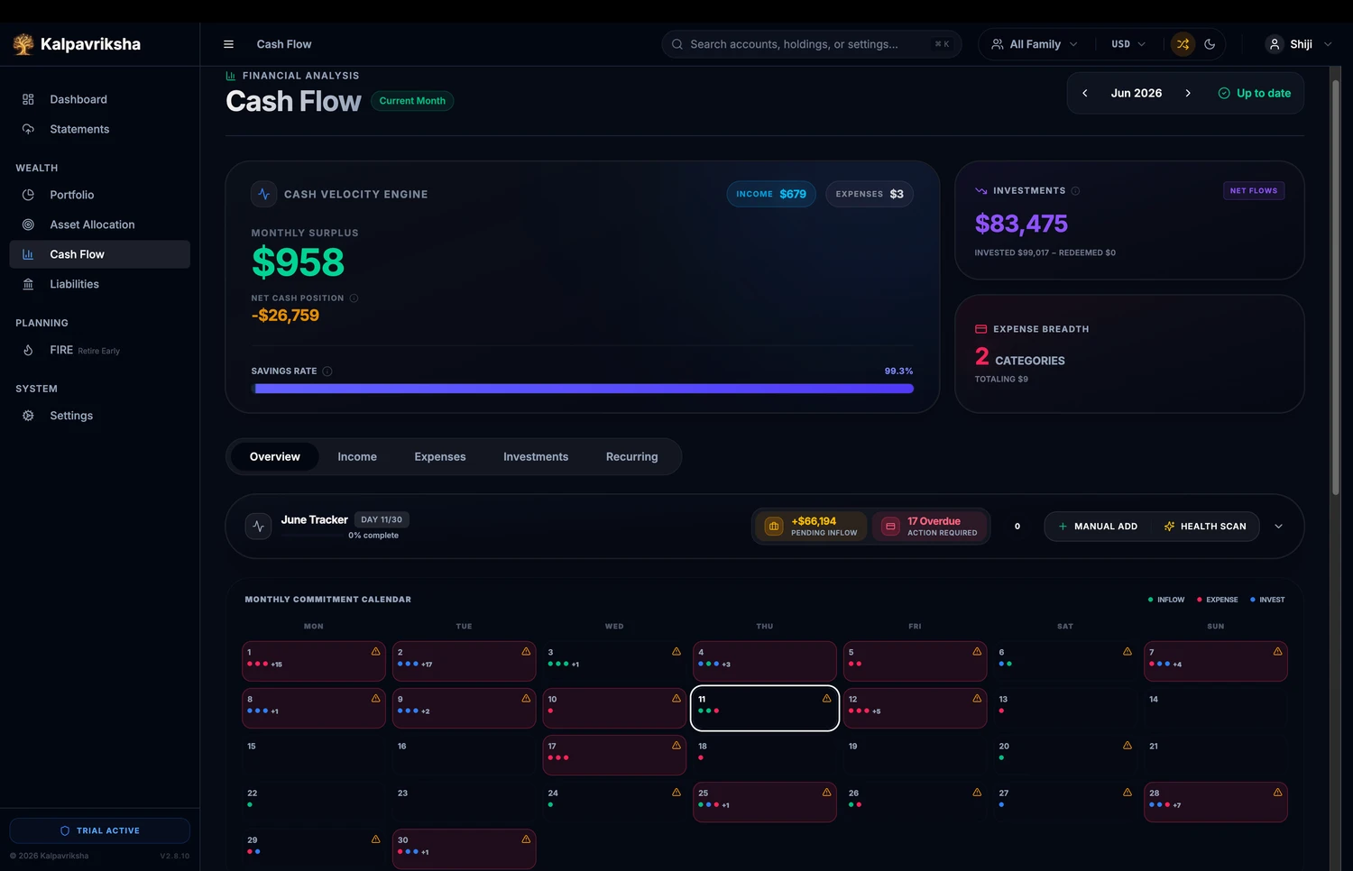Click the Manual Add button

pos(1098,527)
